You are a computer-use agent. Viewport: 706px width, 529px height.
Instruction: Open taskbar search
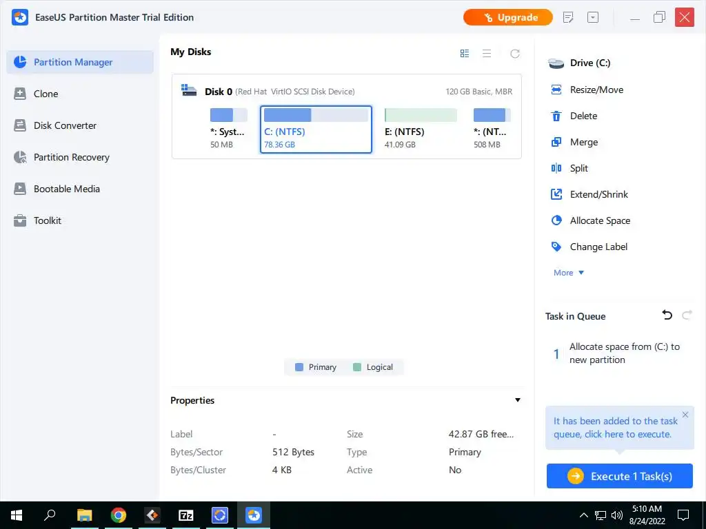click(50, 515)
